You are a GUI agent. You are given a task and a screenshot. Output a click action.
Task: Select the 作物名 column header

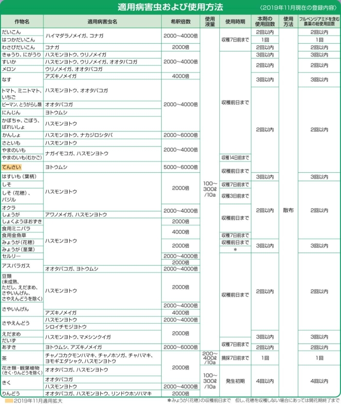[22, 21]
